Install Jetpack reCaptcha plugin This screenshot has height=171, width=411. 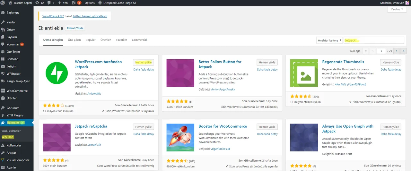tap(144, 127)
